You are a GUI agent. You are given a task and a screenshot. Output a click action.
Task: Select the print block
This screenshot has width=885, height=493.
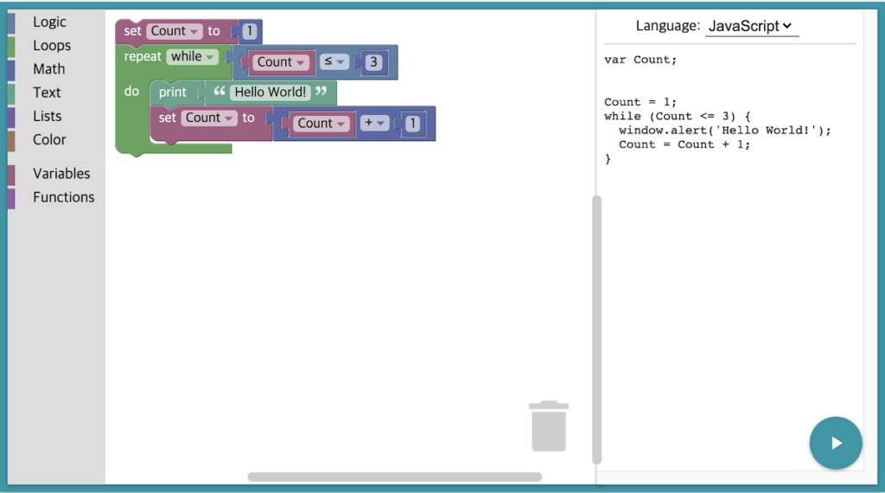pos(172,92)
